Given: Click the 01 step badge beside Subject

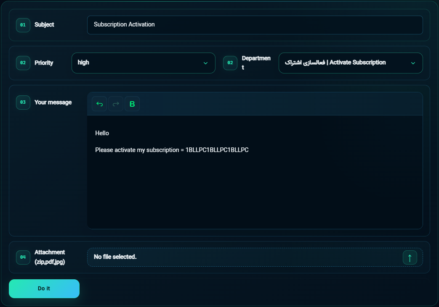Looking at the screenshot, I should (23, 25).
